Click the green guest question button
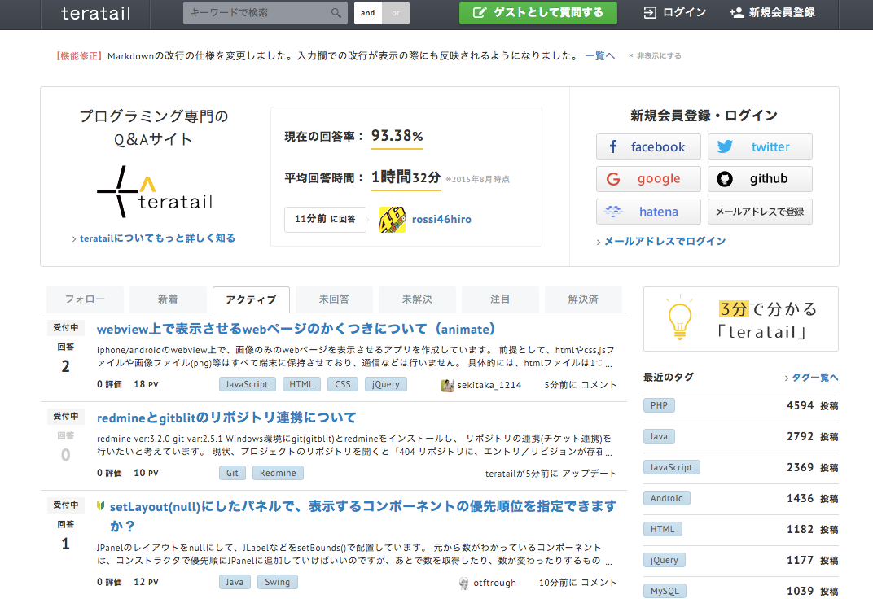873x599 pixels. [x=537, y=13]
